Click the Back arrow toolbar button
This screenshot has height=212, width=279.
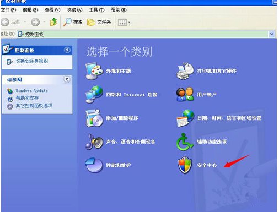tap(5, 22)
